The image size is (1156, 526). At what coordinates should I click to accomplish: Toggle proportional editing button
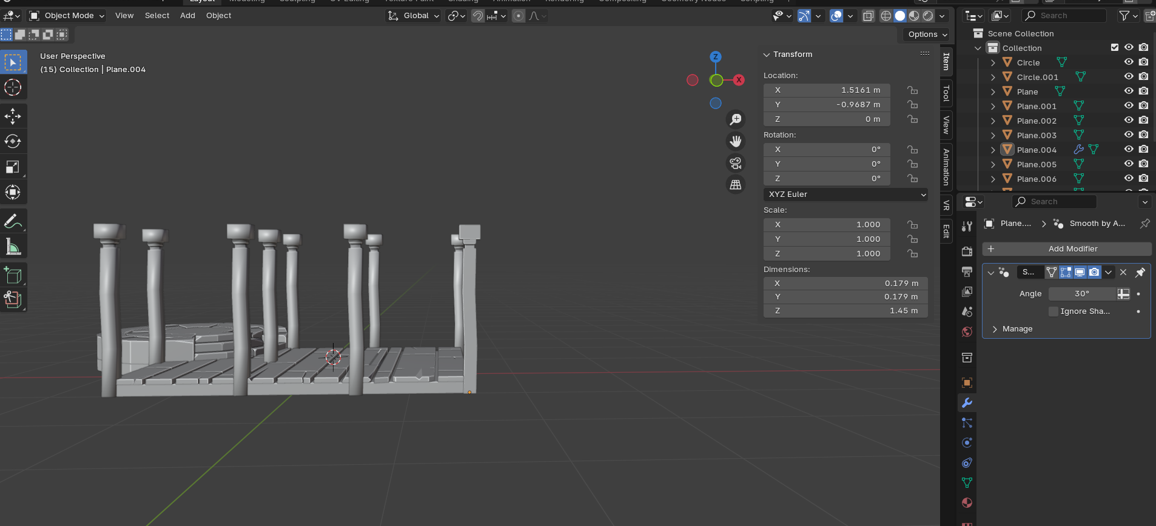518,16
